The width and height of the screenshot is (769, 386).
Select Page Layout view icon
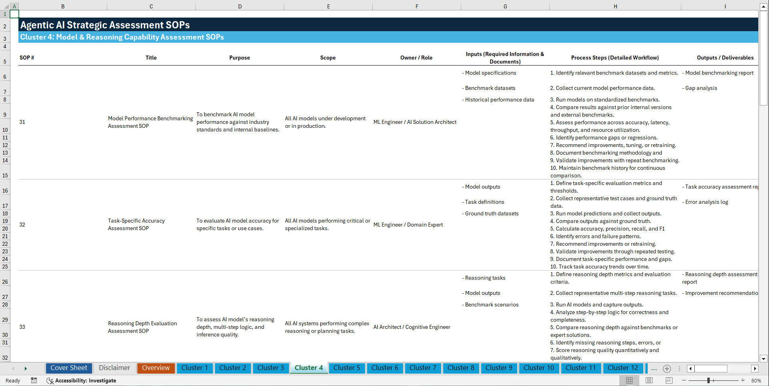pyautogui.click(x=649, y=380)
